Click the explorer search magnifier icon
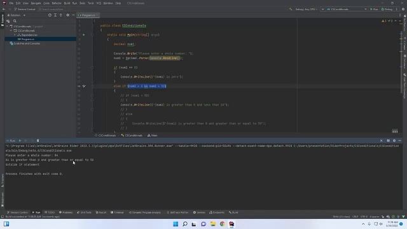The width and height of the screenshot is (407, 229). (x=15, y=21)
